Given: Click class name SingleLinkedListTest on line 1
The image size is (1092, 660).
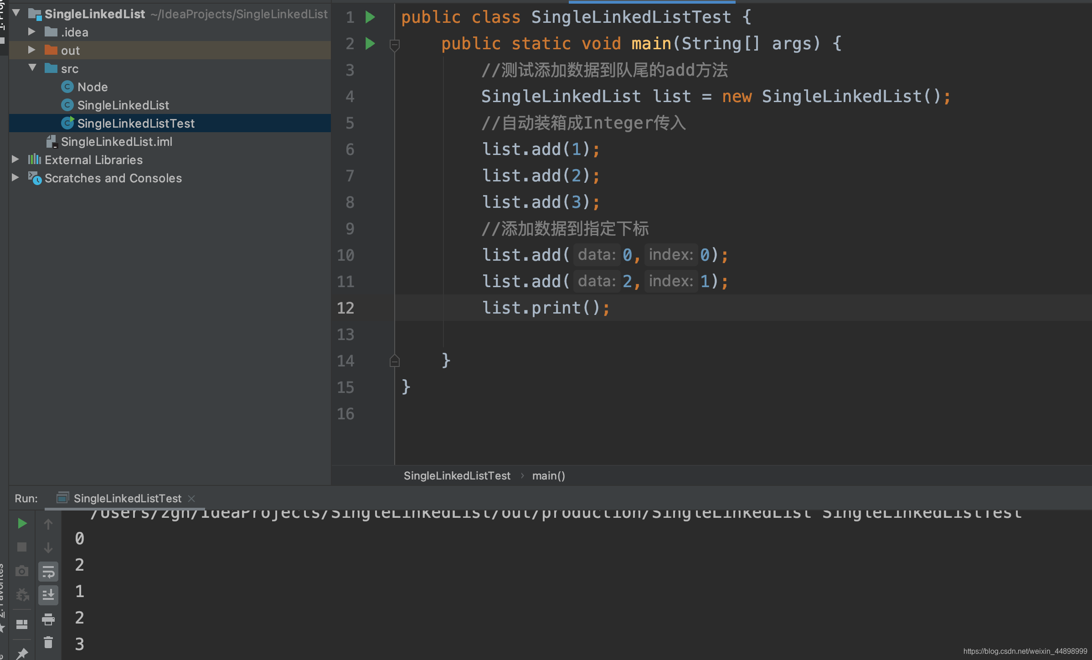Looking at the screenshot, I should [x=631, y=17].
